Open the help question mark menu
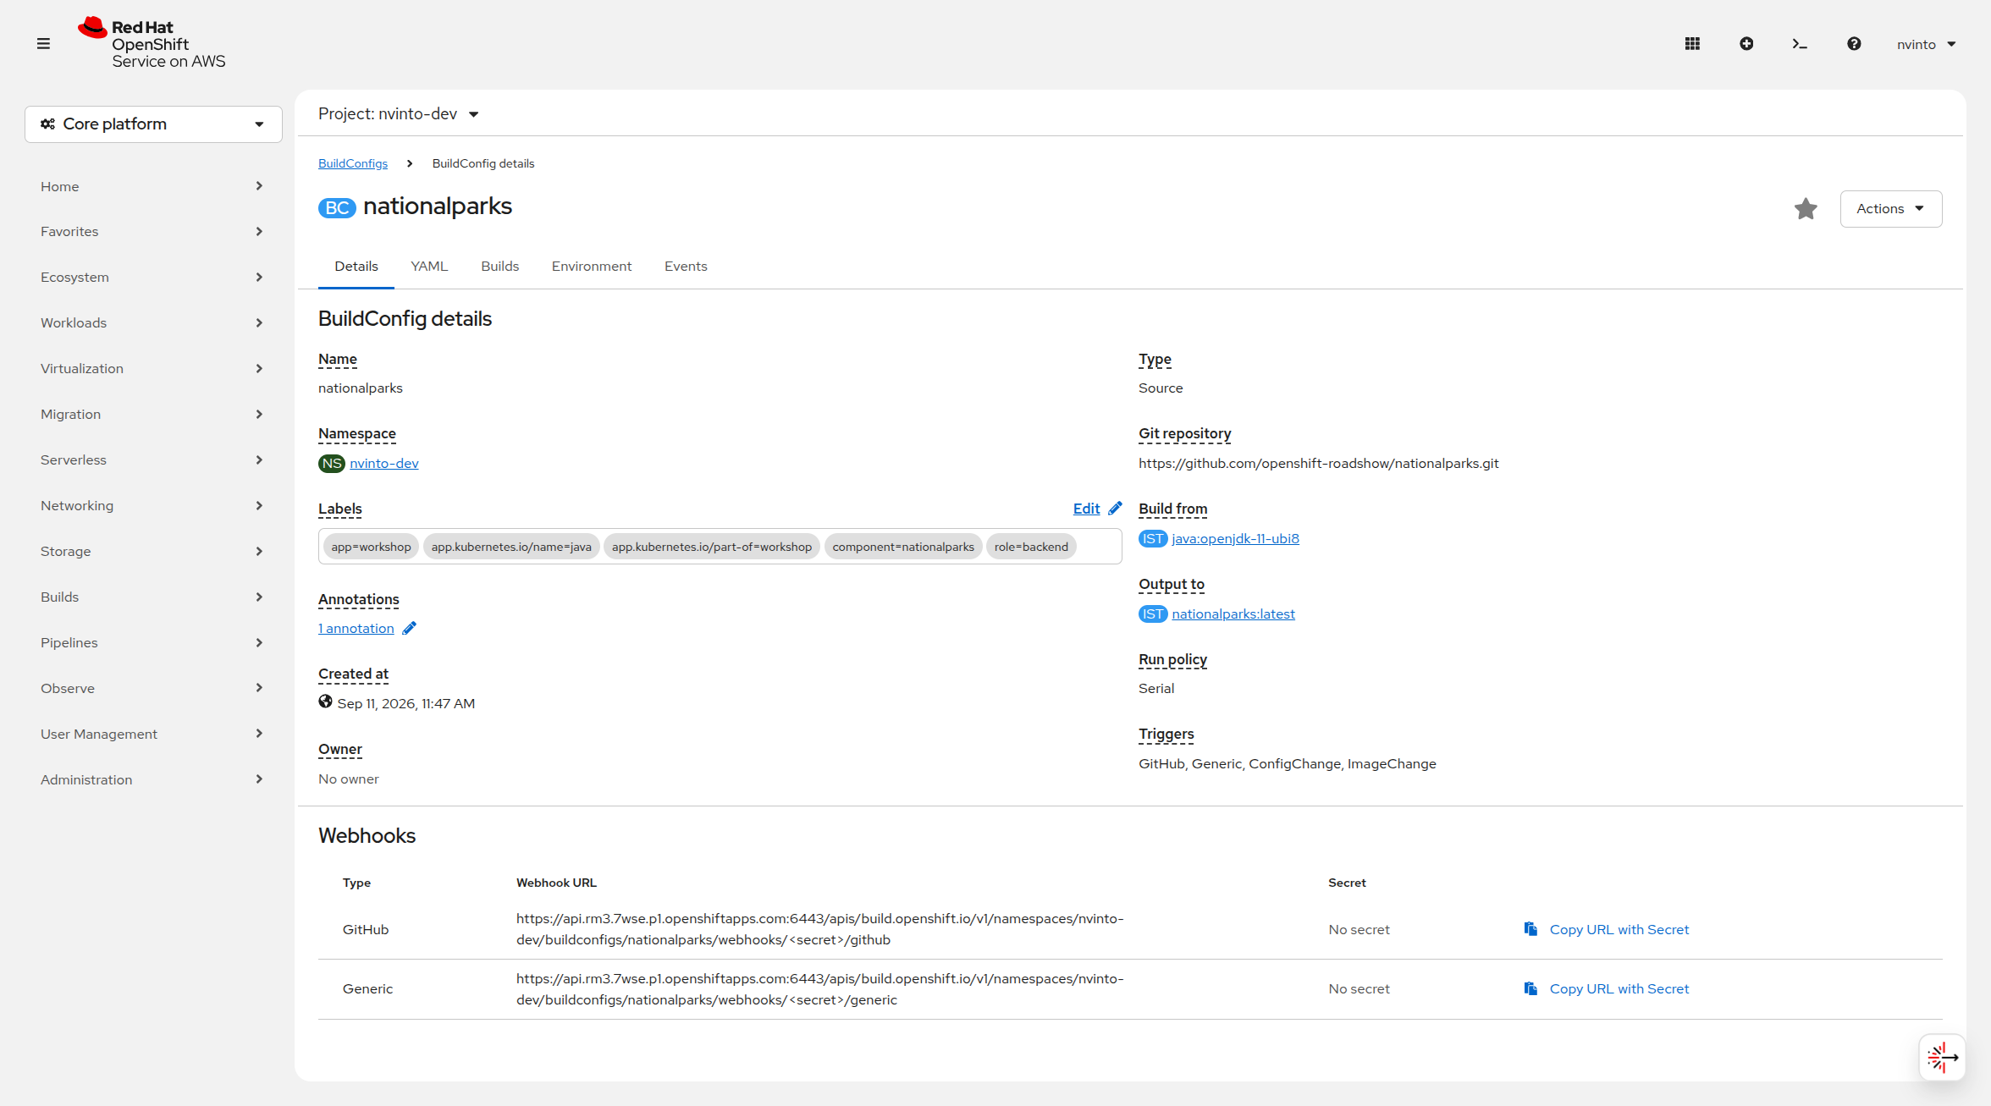 (1854, 44)
